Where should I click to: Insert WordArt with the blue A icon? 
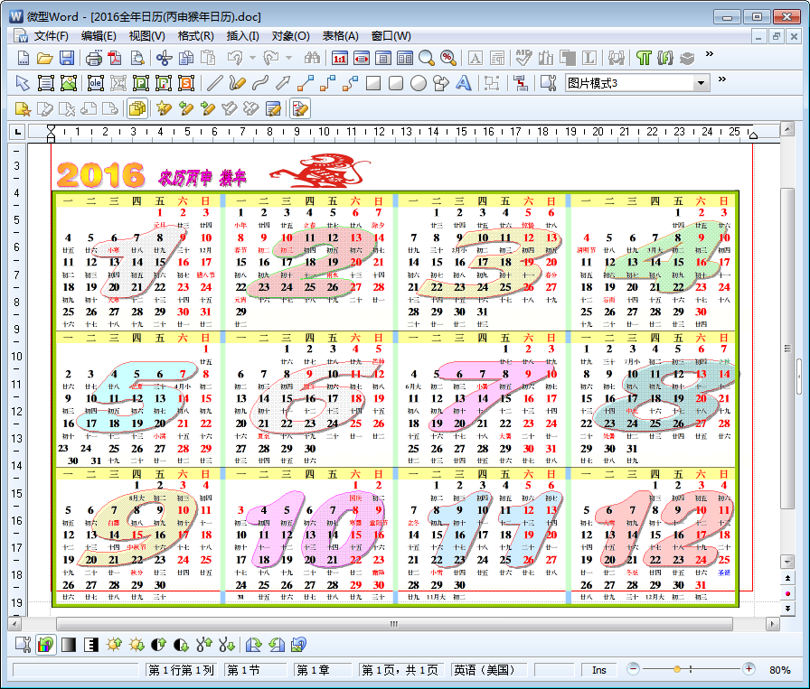pyautogui.click(x=464, y=83)
